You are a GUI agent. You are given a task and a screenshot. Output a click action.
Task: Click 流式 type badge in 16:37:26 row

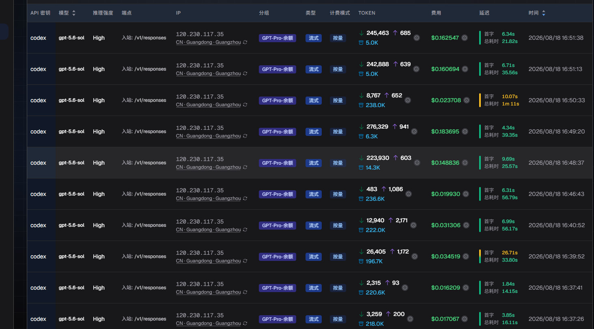[x=314, y=319]
